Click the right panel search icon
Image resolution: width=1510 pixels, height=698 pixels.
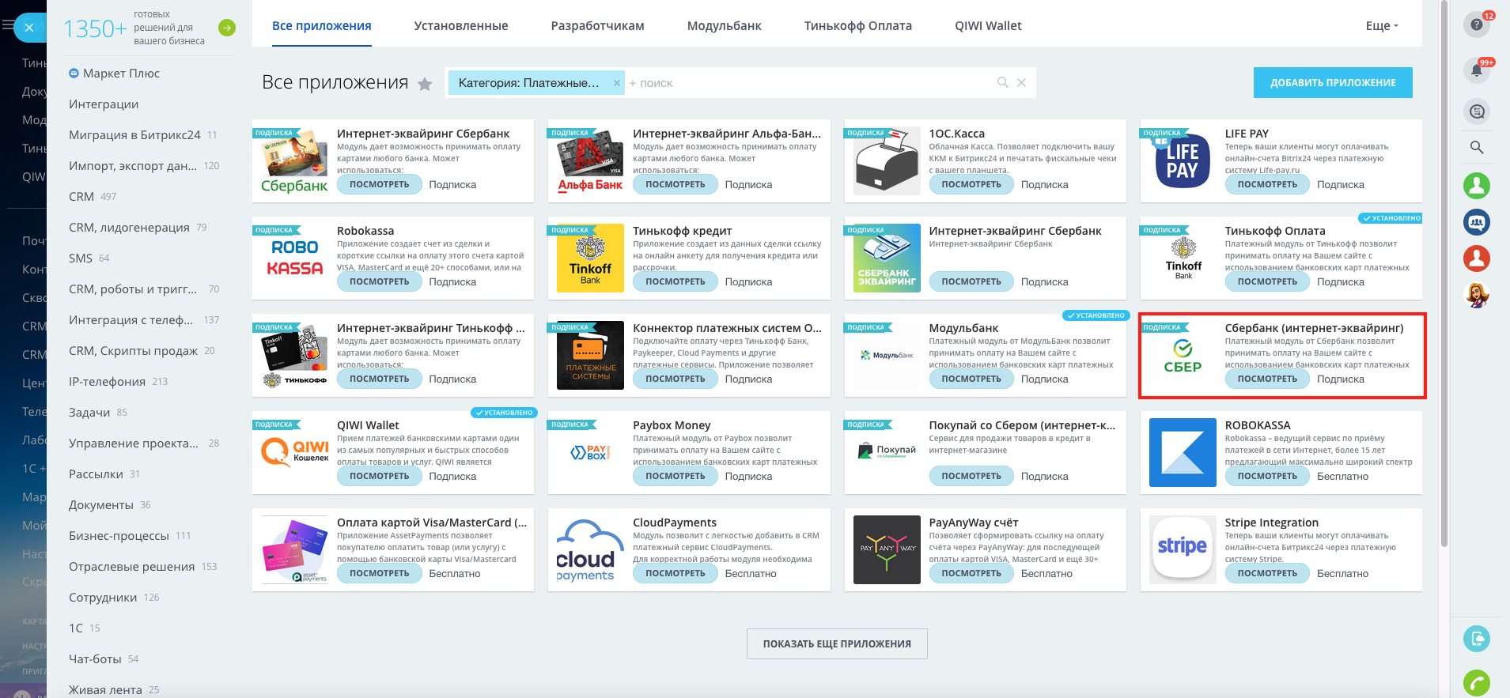(1477, 147)
